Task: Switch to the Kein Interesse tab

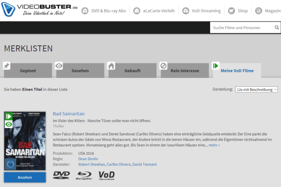Action: pos(185,70)
